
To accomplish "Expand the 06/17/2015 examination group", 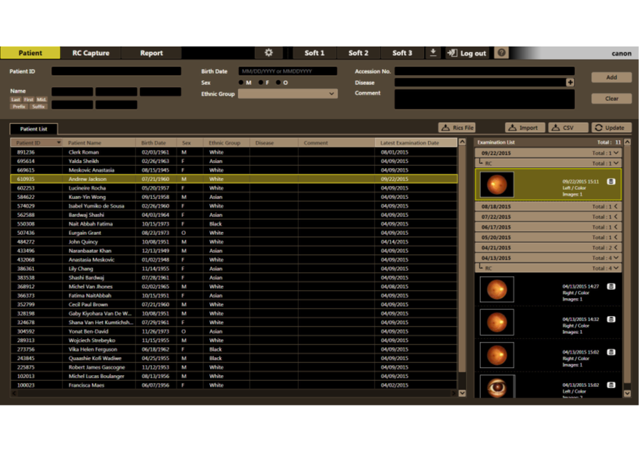I will coord(616,227).
